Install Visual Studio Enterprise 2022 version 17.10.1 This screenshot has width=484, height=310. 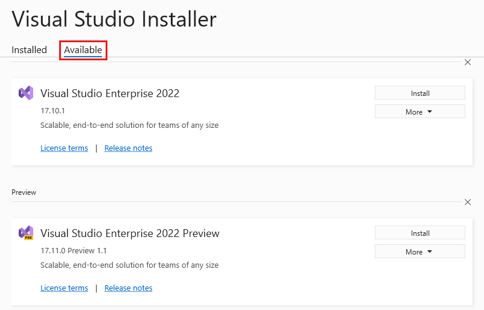point(420,93)
